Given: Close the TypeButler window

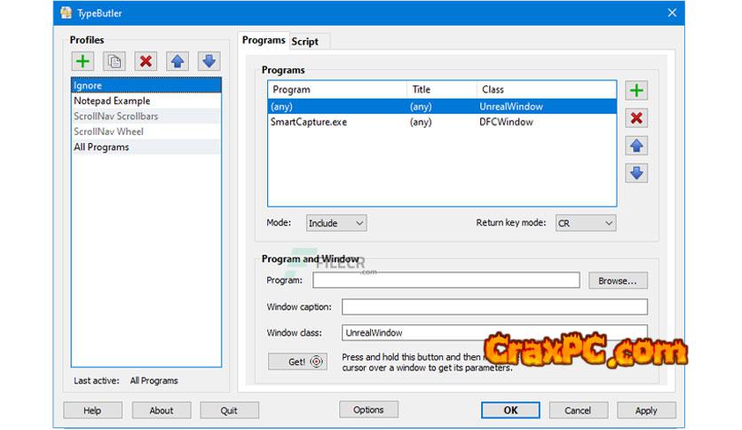Looking at the screenshot, I should click(x=672, y=12).
